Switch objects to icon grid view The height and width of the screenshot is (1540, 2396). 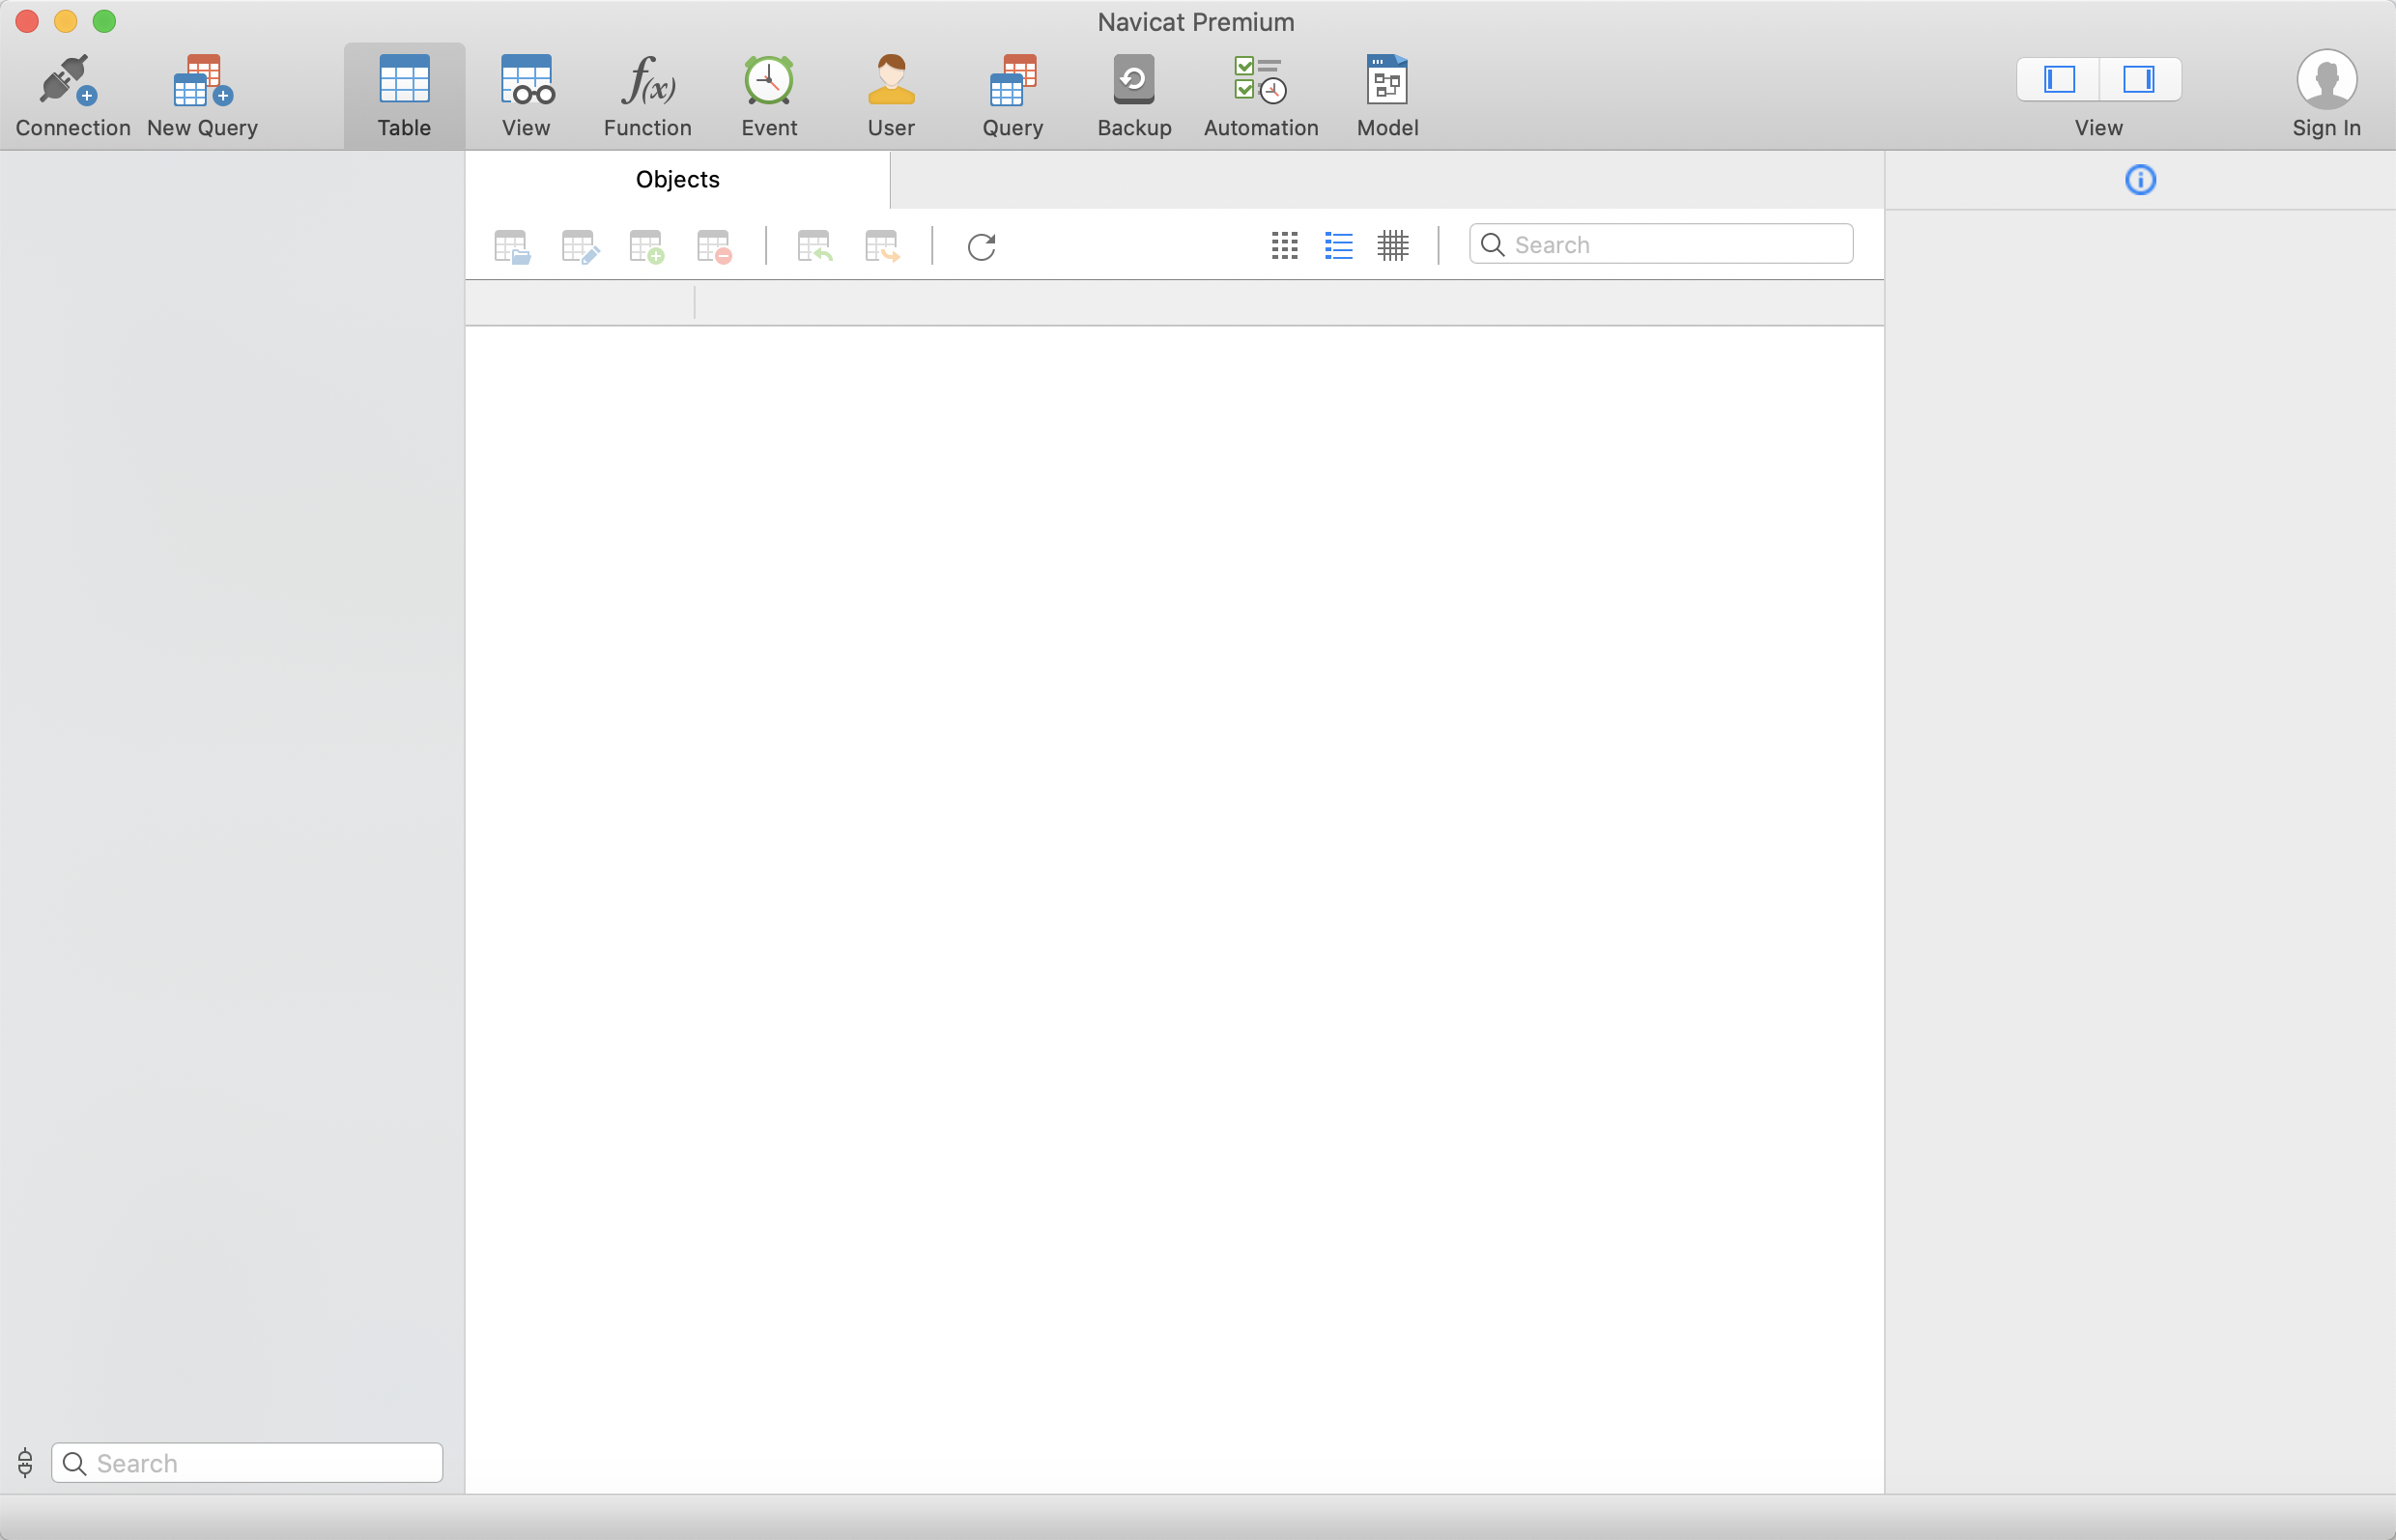click(x=1284, y=246)
